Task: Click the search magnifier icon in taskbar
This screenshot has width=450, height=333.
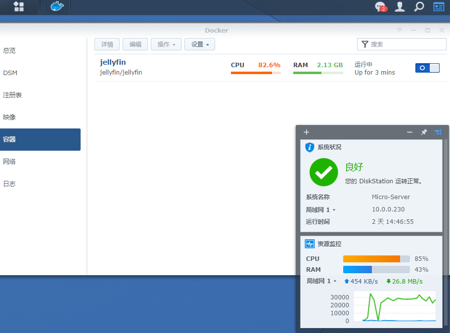Action: (419, 6)
